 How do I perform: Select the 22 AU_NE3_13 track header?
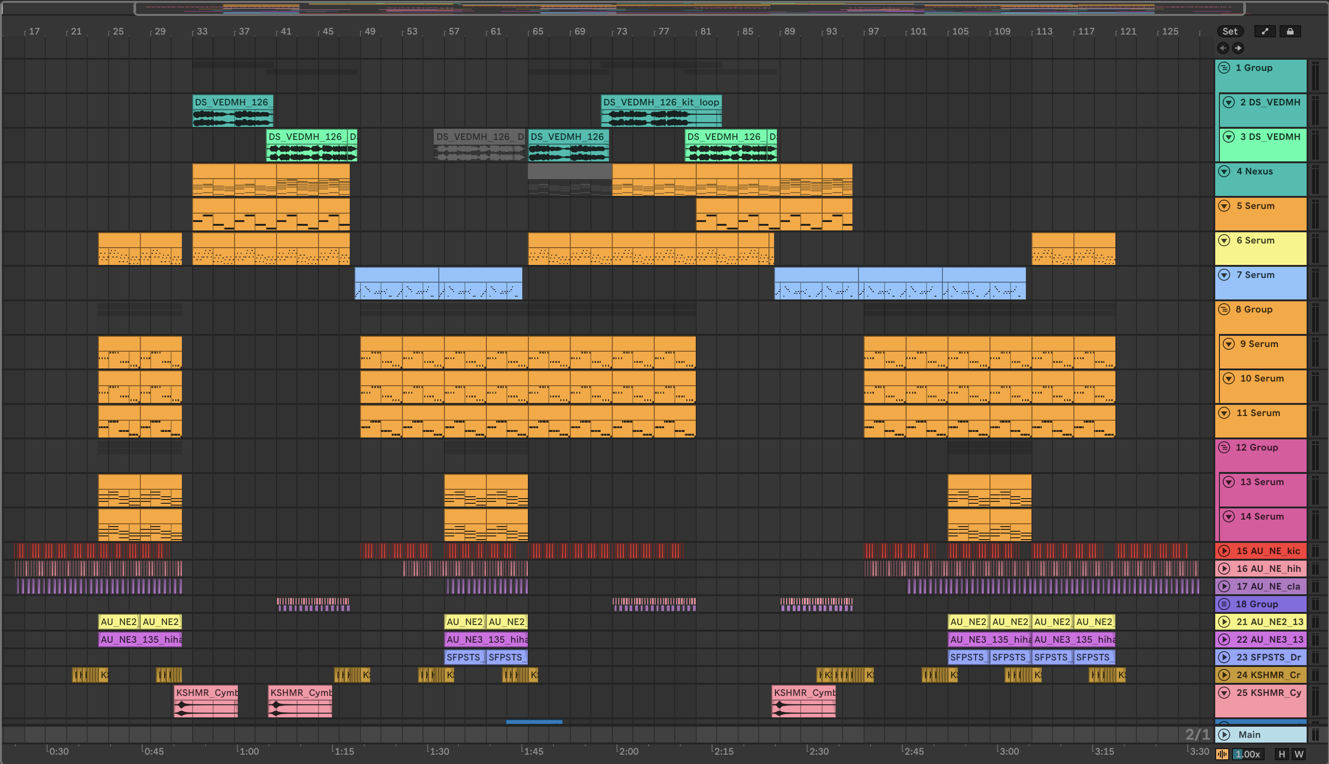[x=1270, y=639]
